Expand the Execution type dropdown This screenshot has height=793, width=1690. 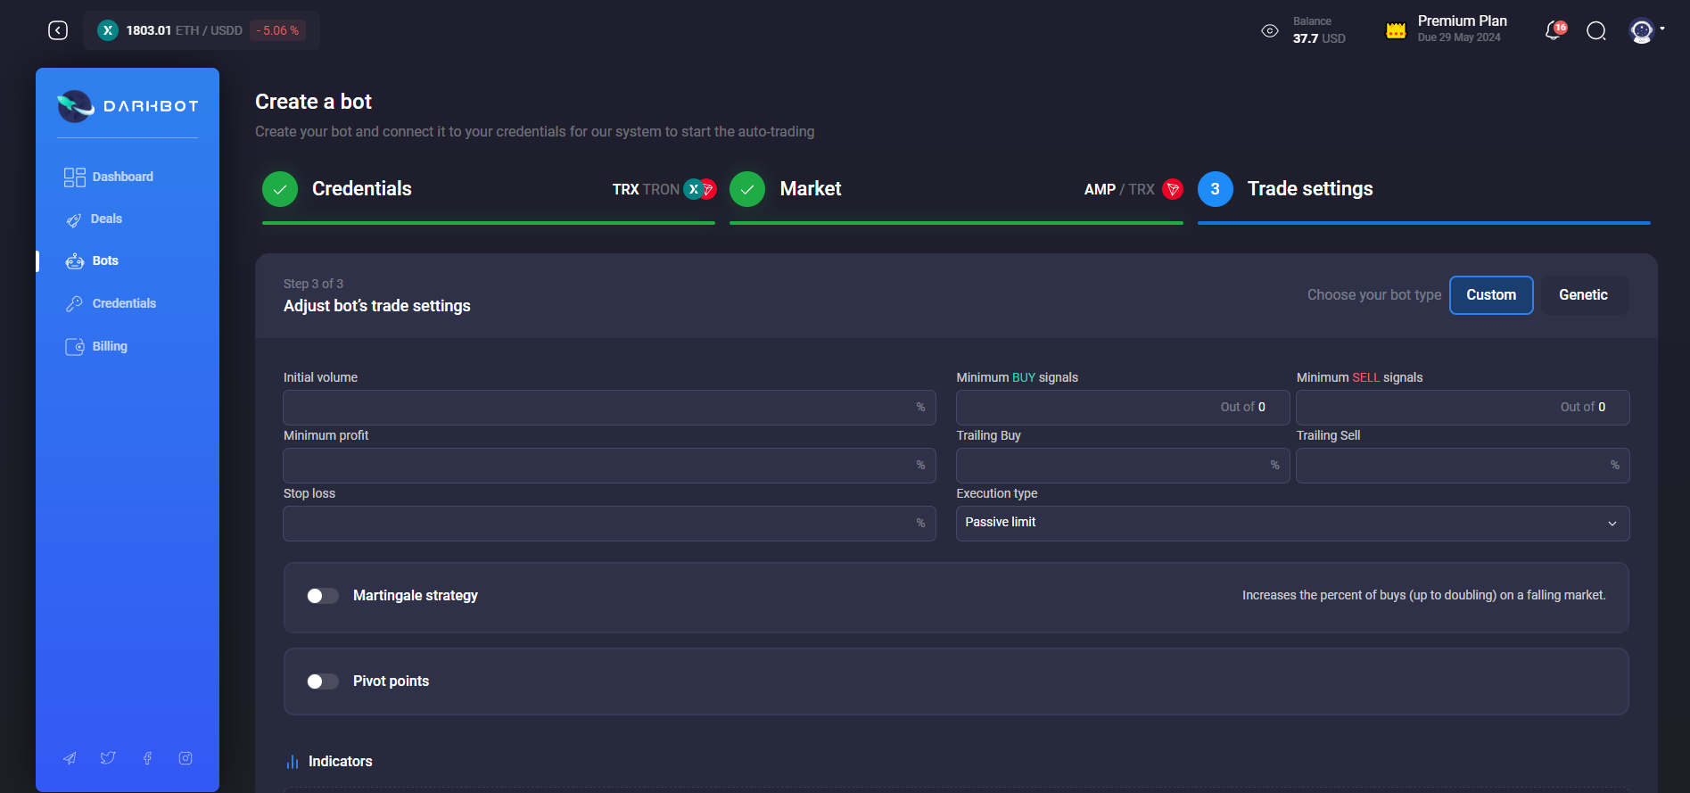click(x=1292, y=524)
